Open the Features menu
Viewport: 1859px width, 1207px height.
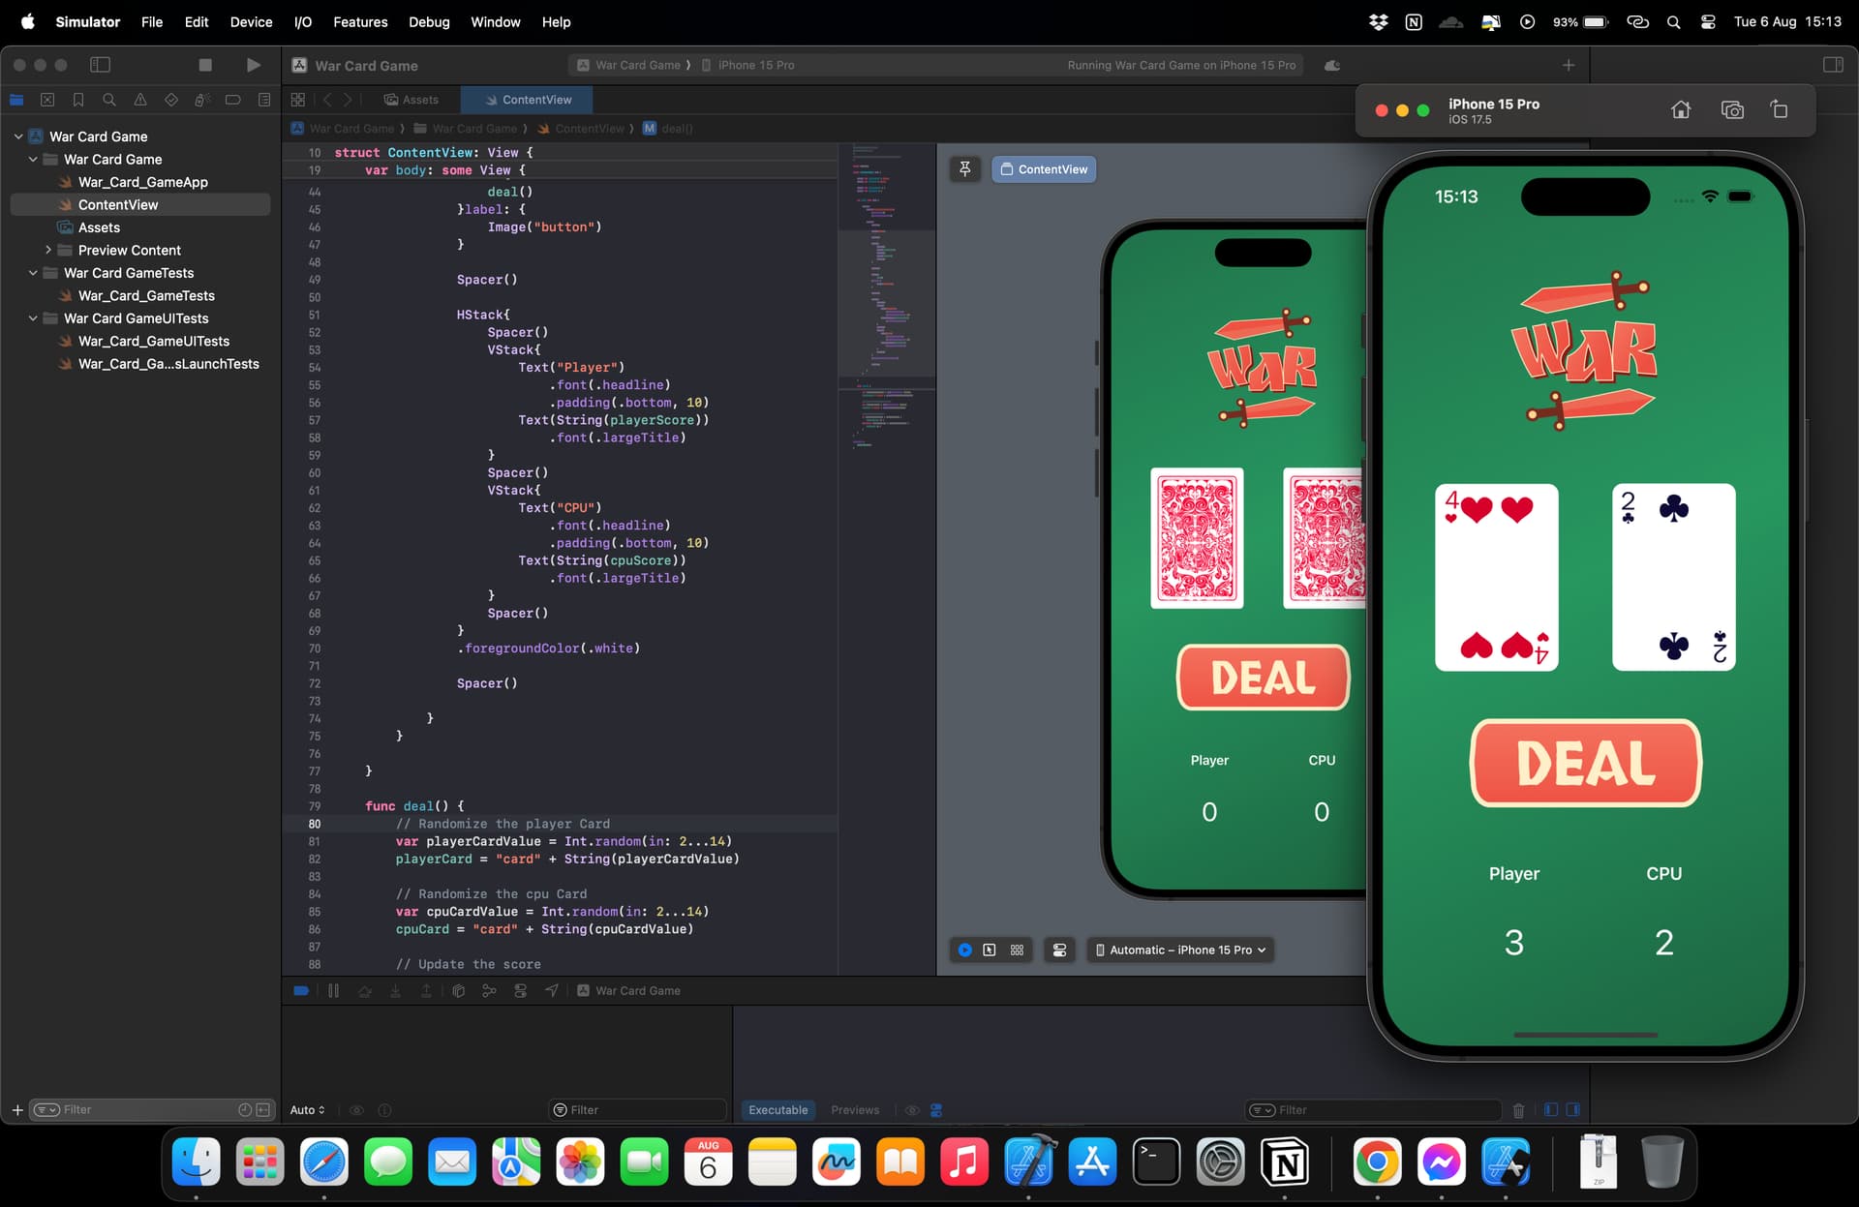click(360, 21)
